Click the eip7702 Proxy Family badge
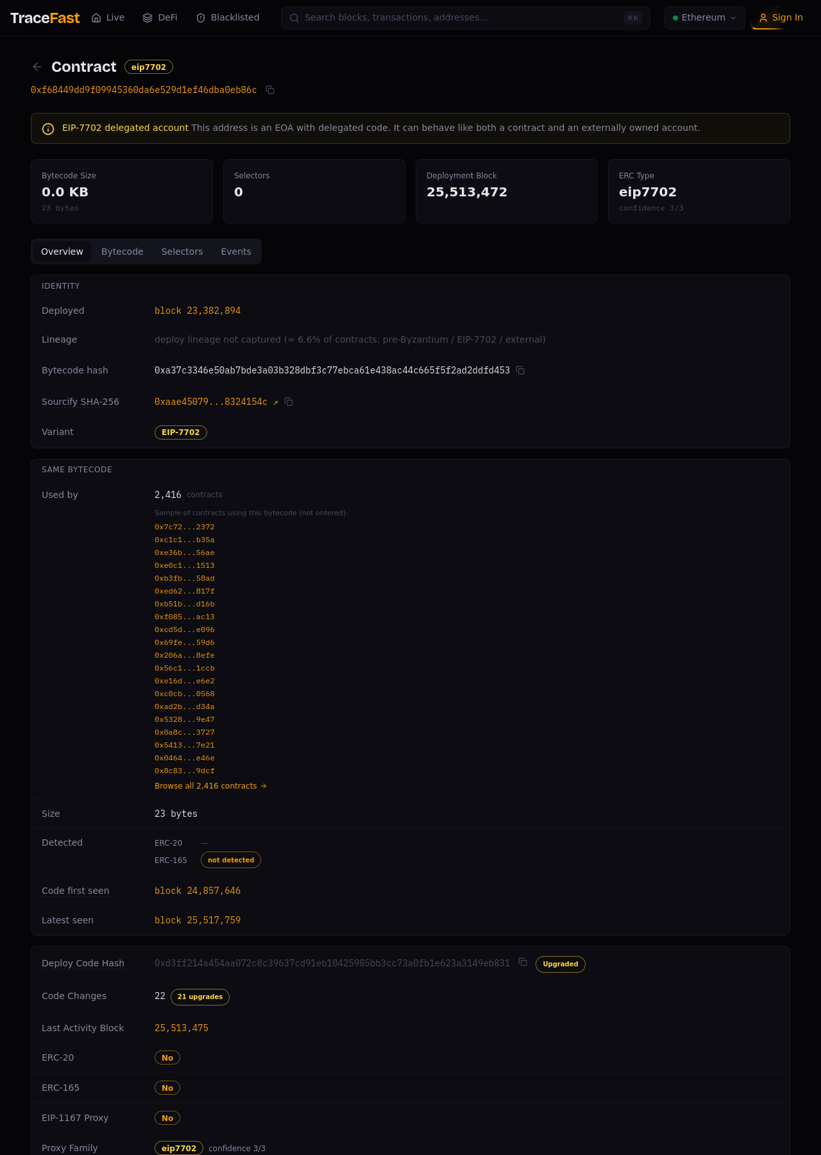Screen dimensions: 821x1155 pos(179,1148)
